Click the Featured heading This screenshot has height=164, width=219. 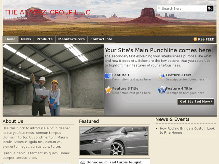pyautogui.click(x=89, y=121)
